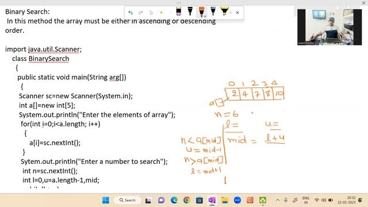Redo the undone ink stroke

[140, 13]
